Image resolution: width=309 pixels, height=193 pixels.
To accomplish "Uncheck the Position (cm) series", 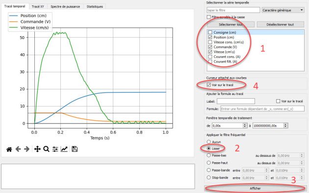I will tap(210, 37).
